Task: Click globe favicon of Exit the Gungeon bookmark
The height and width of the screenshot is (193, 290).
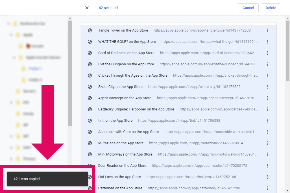Action: click(90, 64)
